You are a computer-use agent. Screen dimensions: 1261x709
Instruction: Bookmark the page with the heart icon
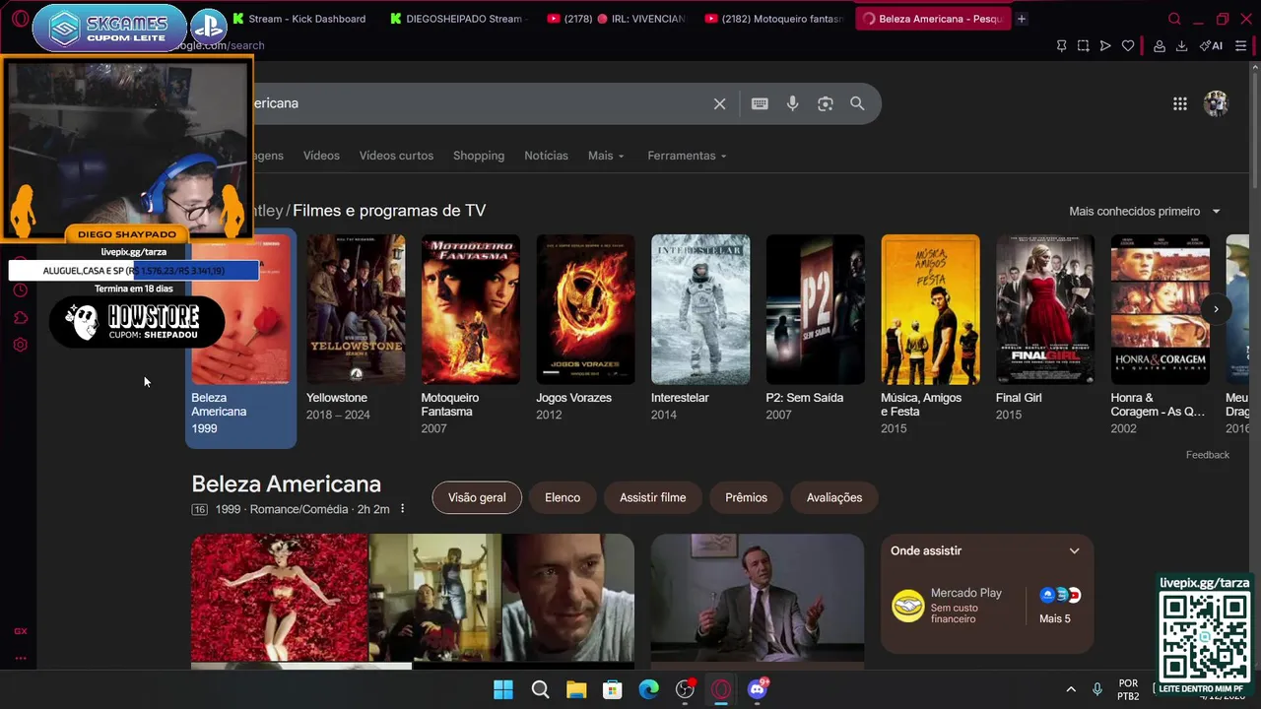point(1128,45)
